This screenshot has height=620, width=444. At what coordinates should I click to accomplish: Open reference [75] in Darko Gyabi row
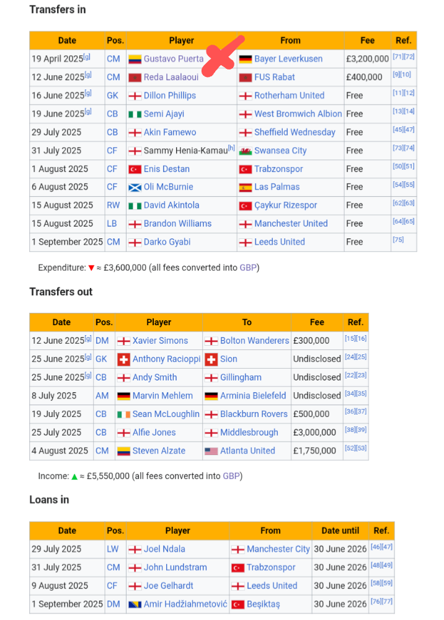pyautogui.click(x=398, y=240)
